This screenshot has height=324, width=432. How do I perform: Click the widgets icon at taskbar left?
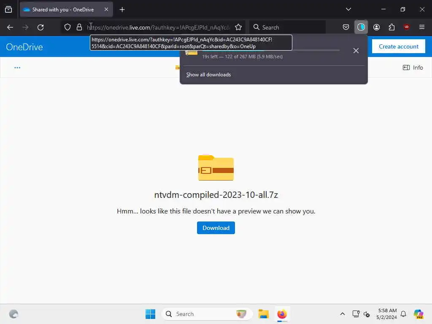click(13, 314)
